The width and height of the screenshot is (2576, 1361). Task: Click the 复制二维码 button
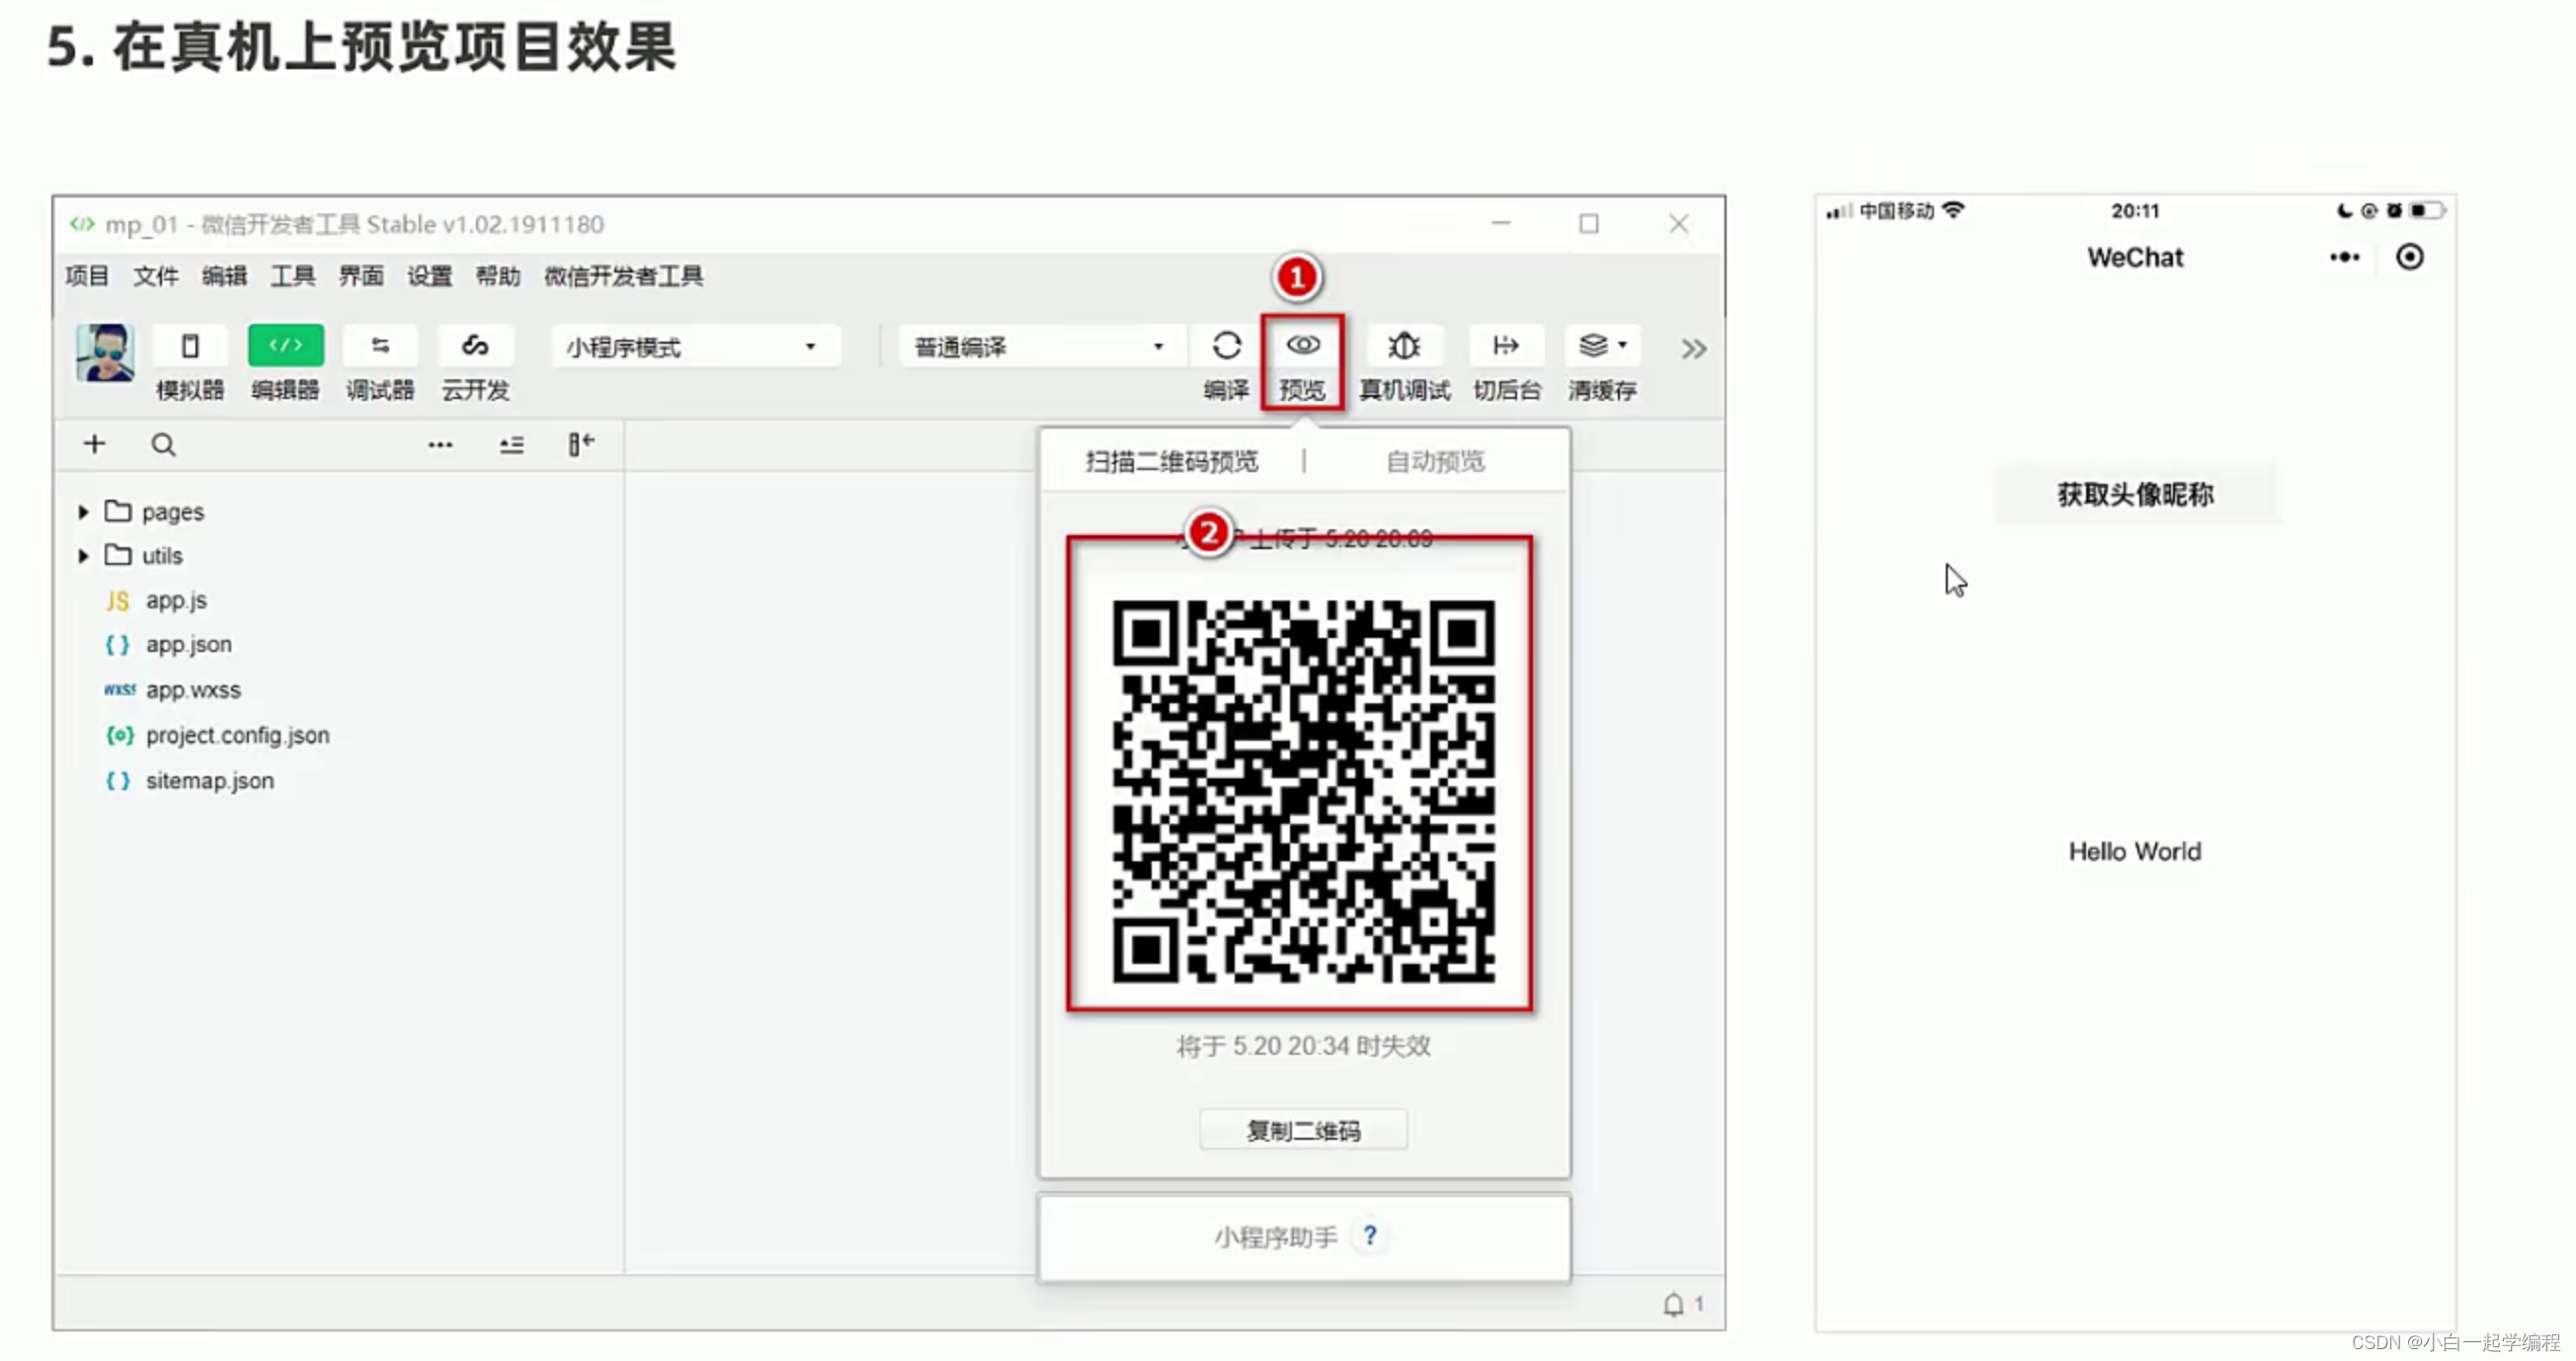(x=1303, y=1130)
